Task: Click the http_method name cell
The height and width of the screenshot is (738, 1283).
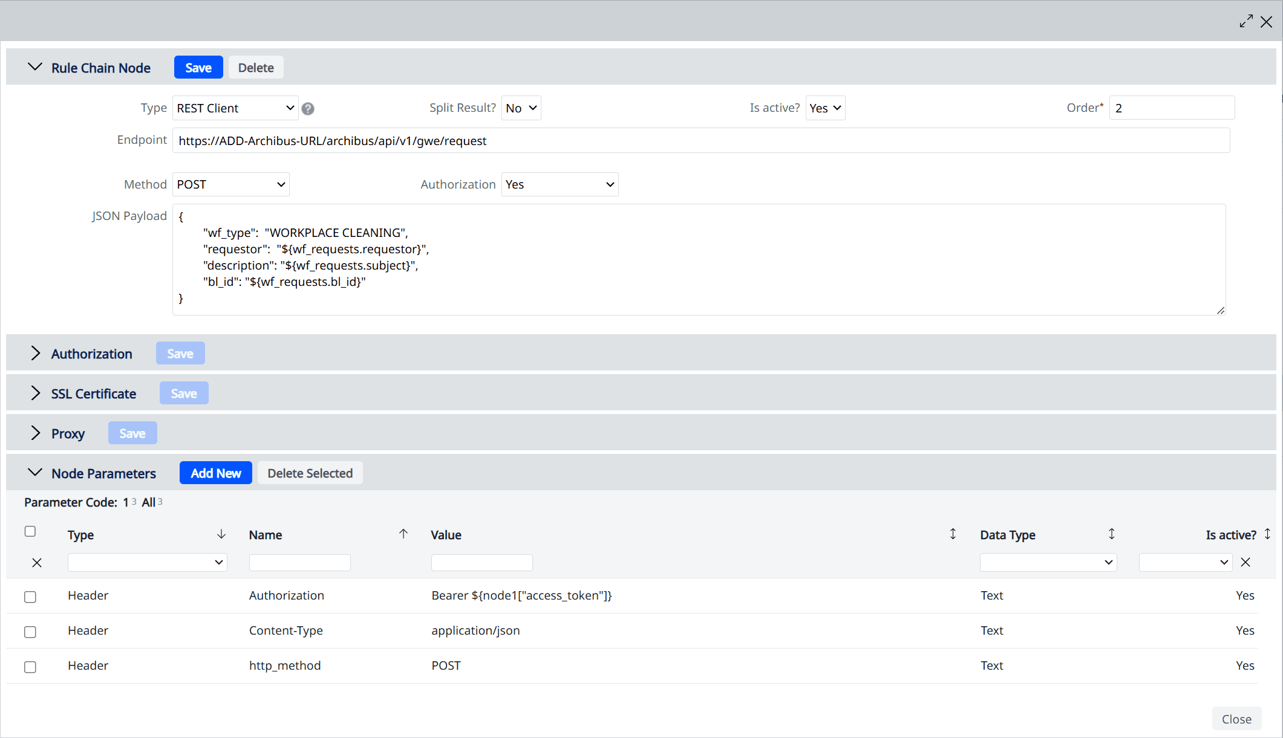Action: coord(285,665)
